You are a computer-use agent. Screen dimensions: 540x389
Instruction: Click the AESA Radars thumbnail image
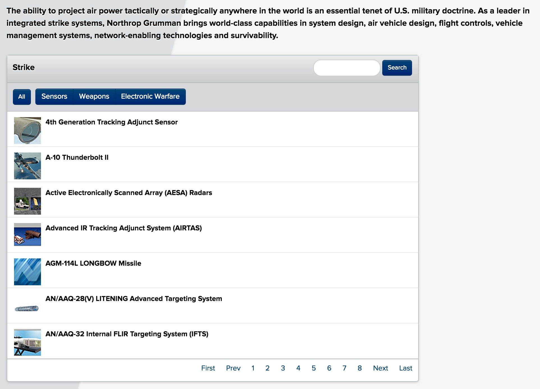coord(28,201)
